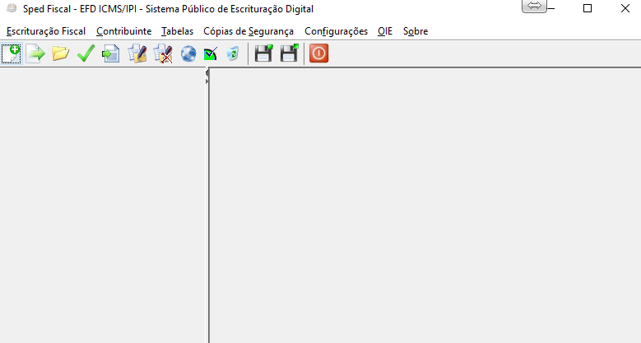641x343 pixels.
Task: Open the Configurações menu
Action: click(x=336, y=31)
